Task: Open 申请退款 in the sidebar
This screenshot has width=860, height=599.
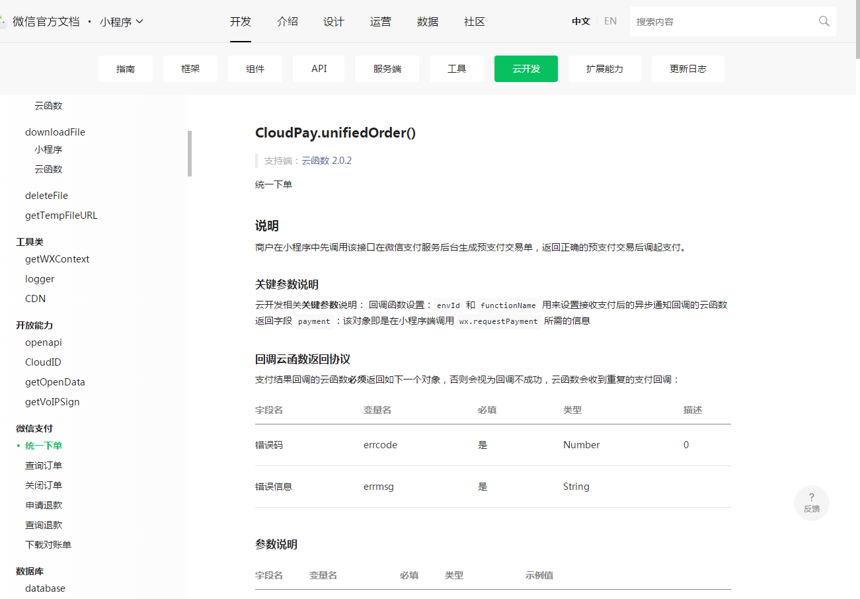Action: pyautogui.click(x=44, y=505)
